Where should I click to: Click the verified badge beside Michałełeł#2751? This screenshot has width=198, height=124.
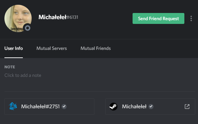(64, 107)
